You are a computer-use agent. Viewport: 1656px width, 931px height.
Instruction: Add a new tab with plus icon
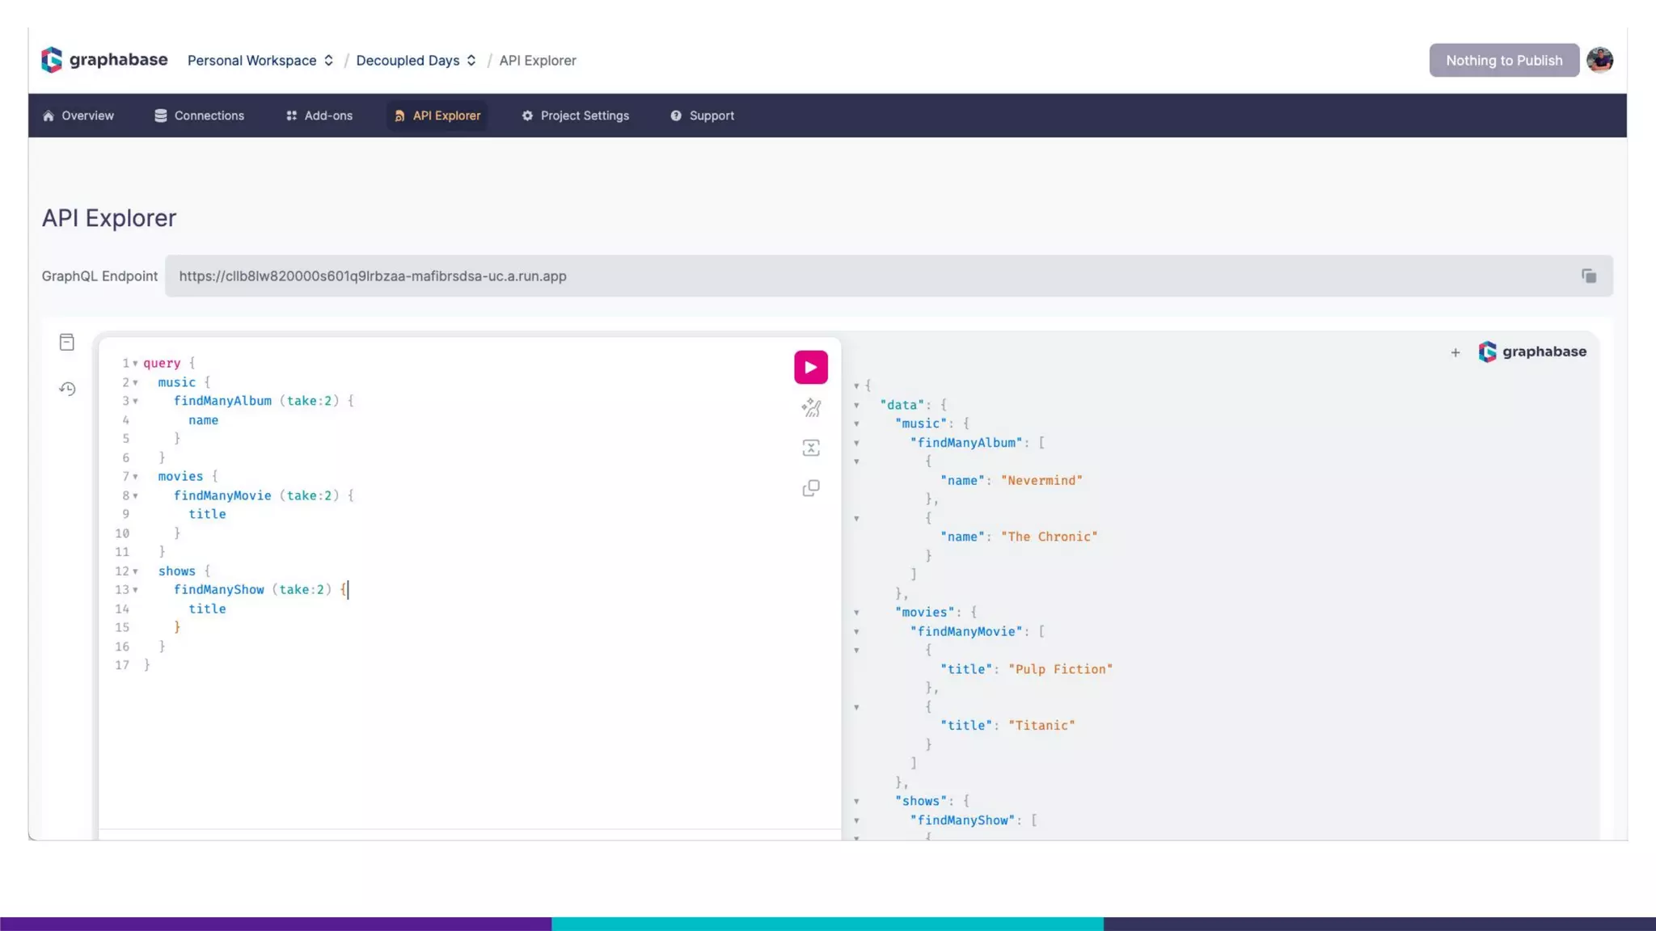pos(1455,352)
